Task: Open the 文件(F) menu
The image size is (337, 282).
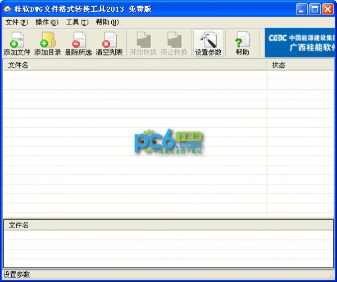Action: (x=16, y=22)
